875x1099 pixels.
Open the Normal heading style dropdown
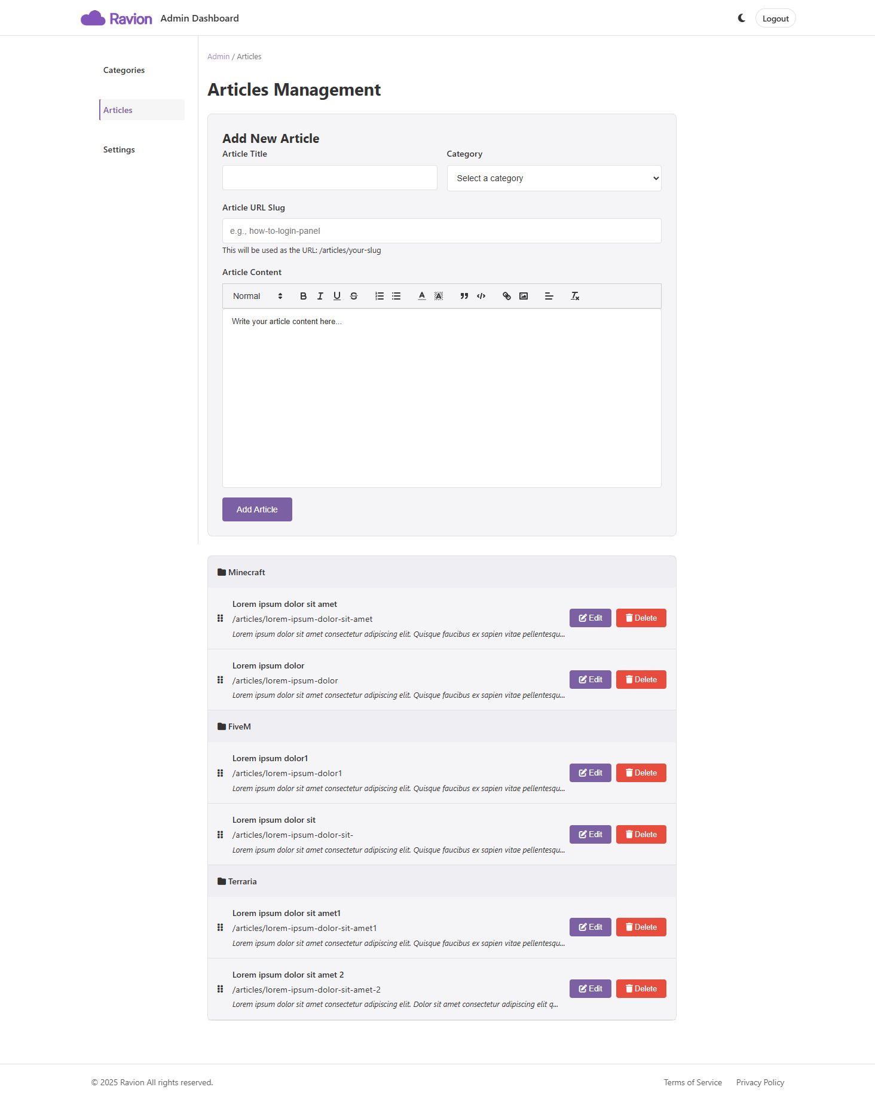point(258,296)
